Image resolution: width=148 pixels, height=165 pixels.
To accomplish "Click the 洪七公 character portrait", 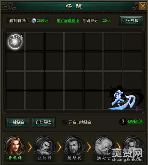I will click(x=104, y=146).
